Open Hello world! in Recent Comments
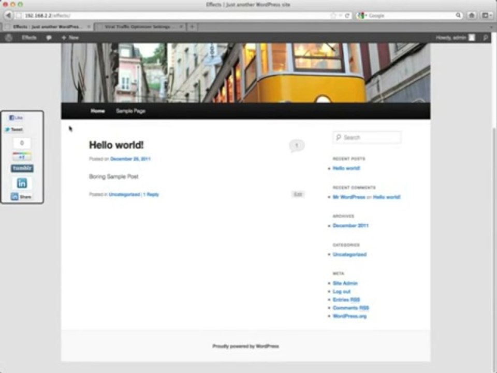The image size is (497, 373). pyautogui.click(x=387, y=197)
